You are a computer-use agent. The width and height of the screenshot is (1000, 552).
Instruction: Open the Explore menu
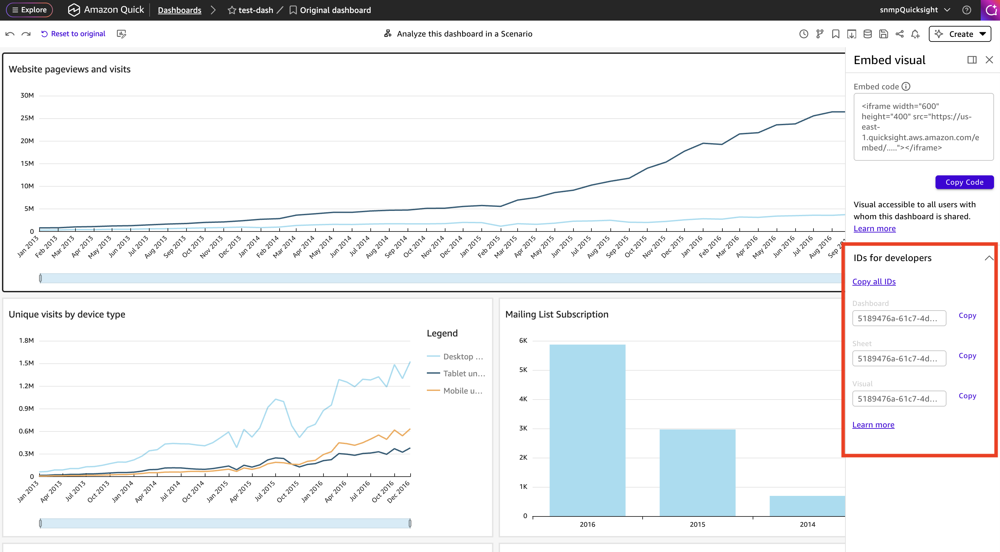(x=30, y=10)
